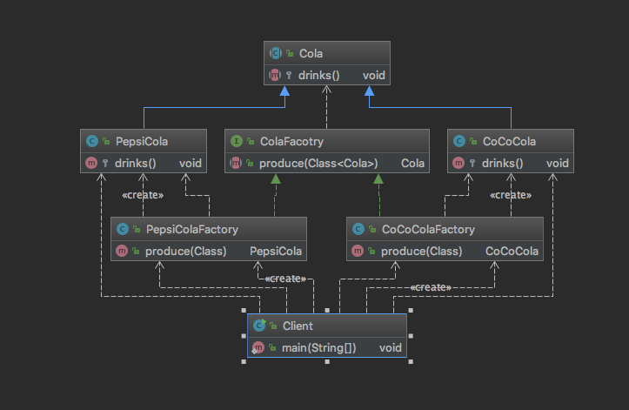629x410 pixels.
Task: Click the protected key icon in Cola's drinks() row
Action: click(289, 75)
